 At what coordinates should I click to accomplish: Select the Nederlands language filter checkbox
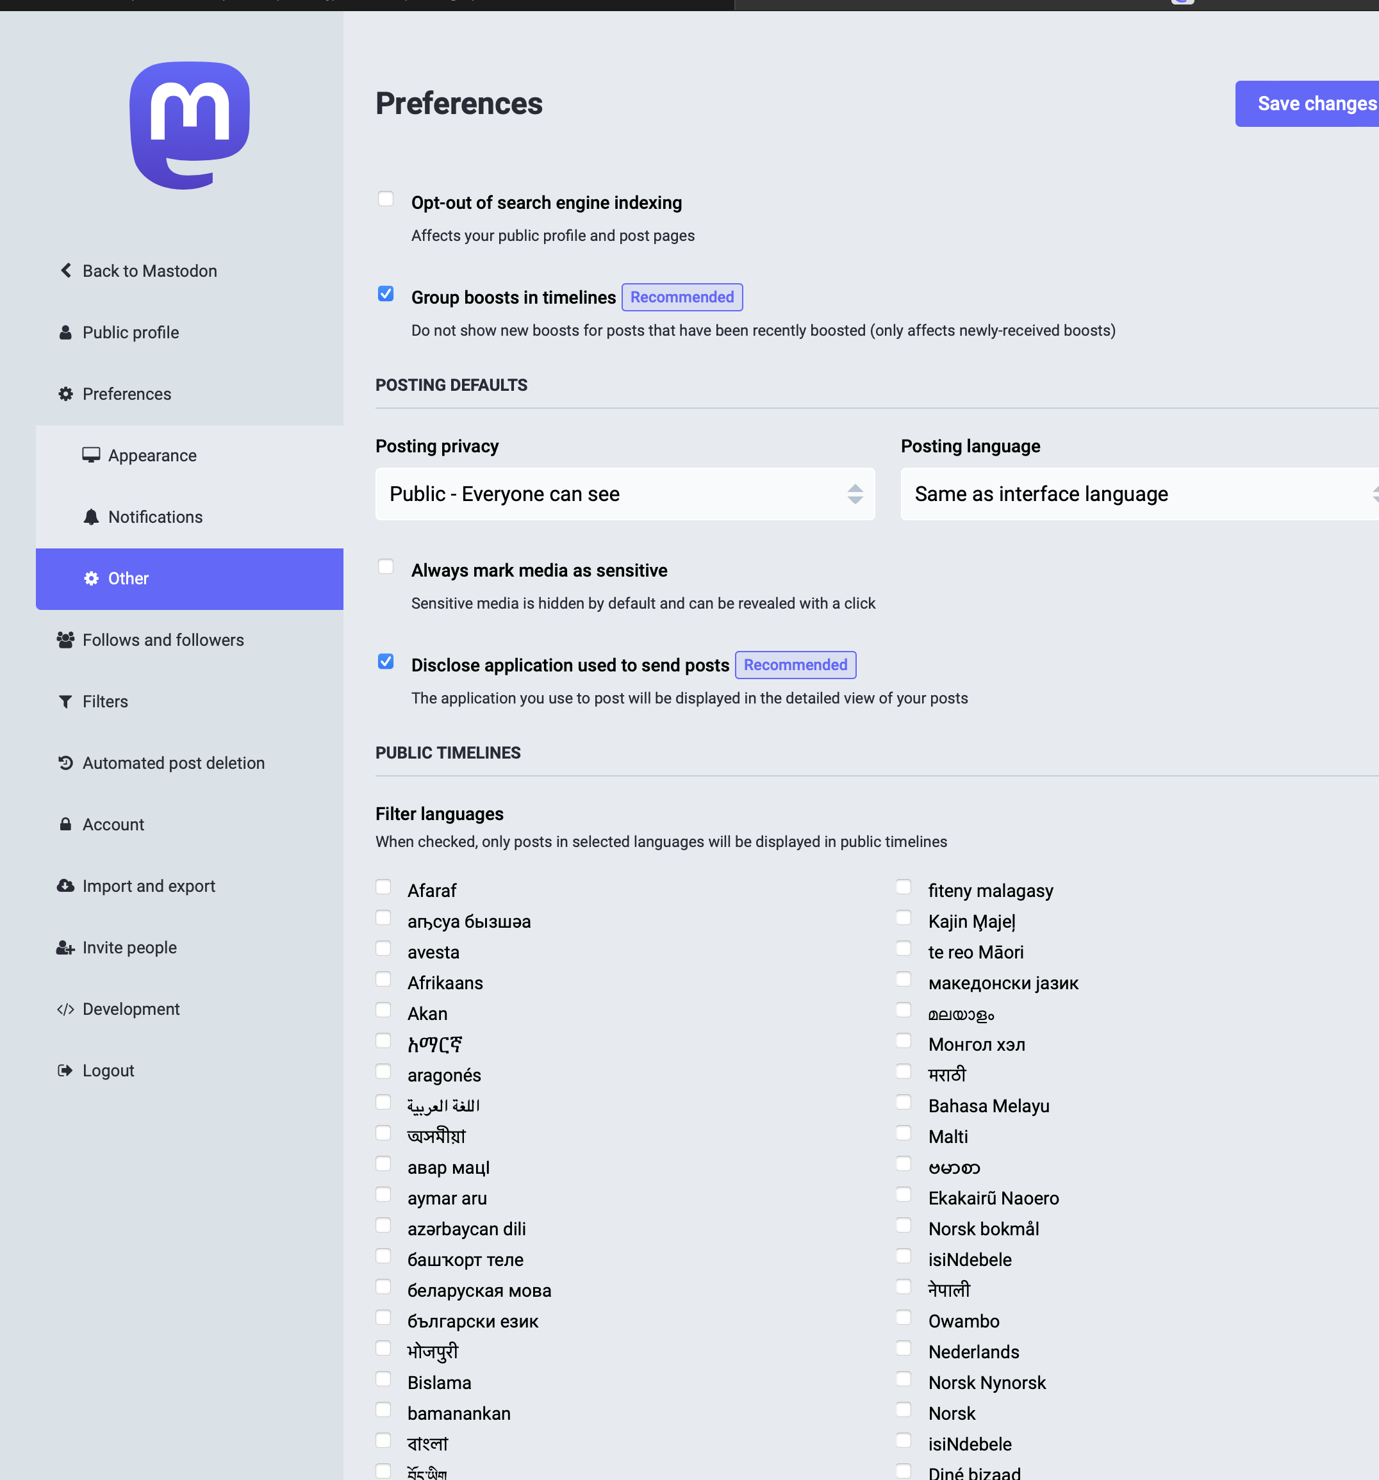coord(903,1347)
